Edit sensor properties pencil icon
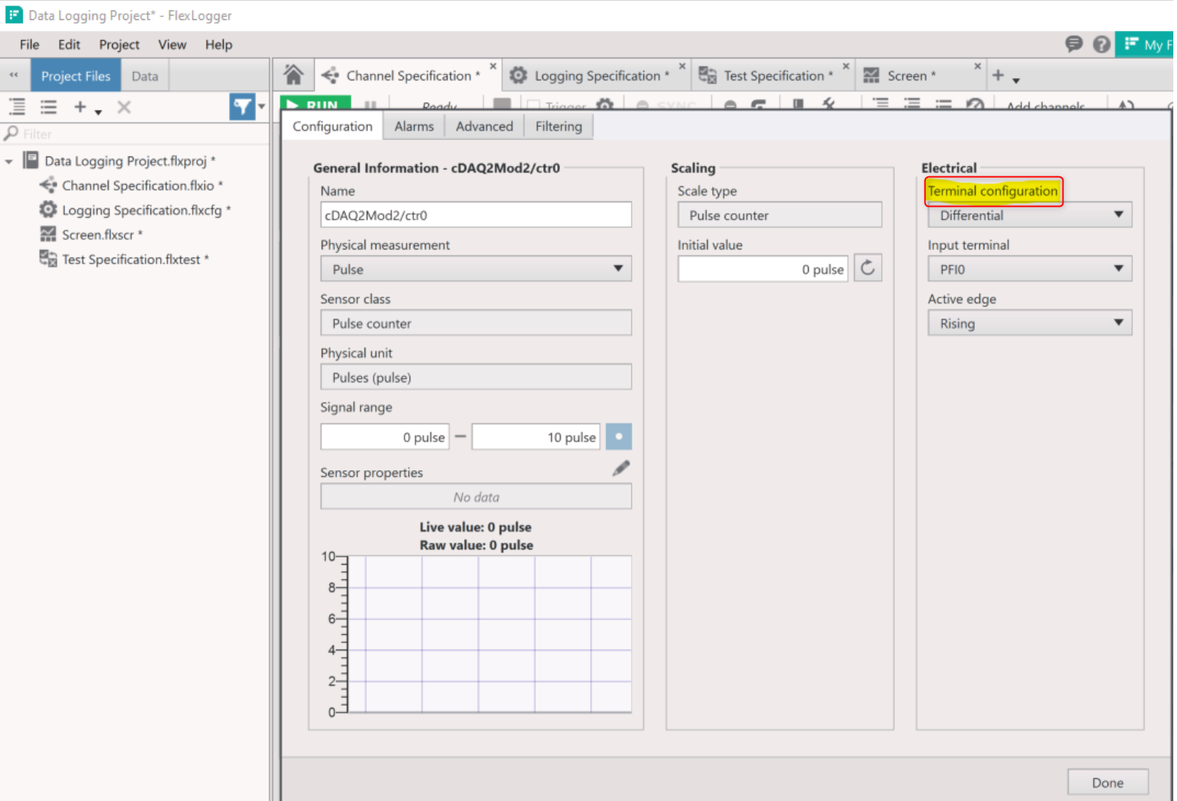 621,469
